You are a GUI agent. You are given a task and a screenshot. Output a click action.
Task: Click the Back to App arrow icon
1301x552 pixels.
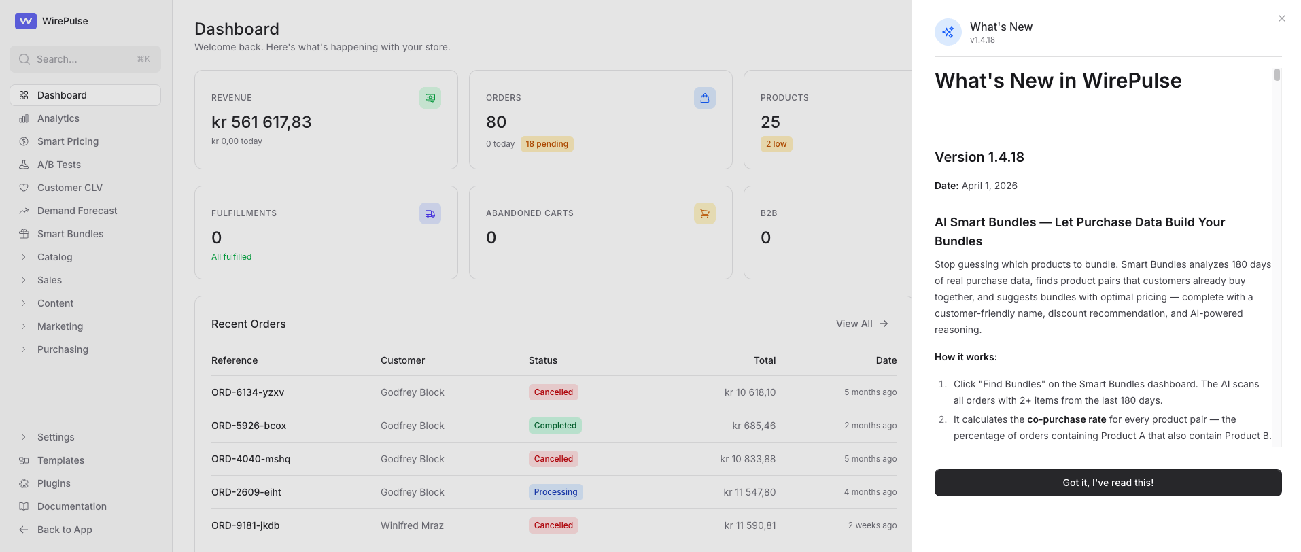click(x=24, y=530)
